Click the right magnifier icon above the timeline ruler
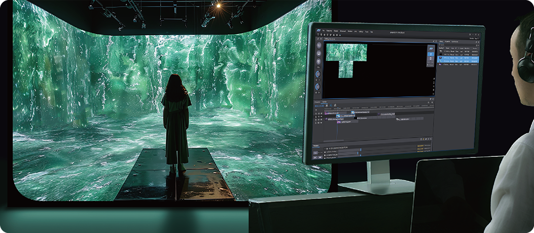The height and width of the screenshot is (233, 534). point(432,103)
